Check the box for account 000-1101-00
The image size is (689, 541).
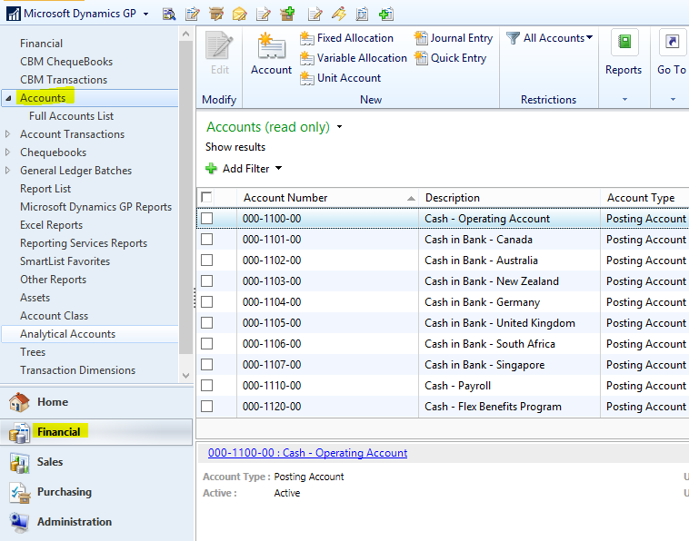[x=207, y=240]
